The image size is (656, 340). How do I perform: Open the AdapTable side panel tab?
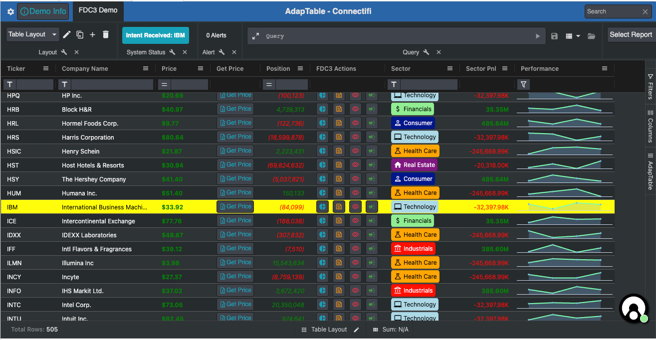point(651,172)
